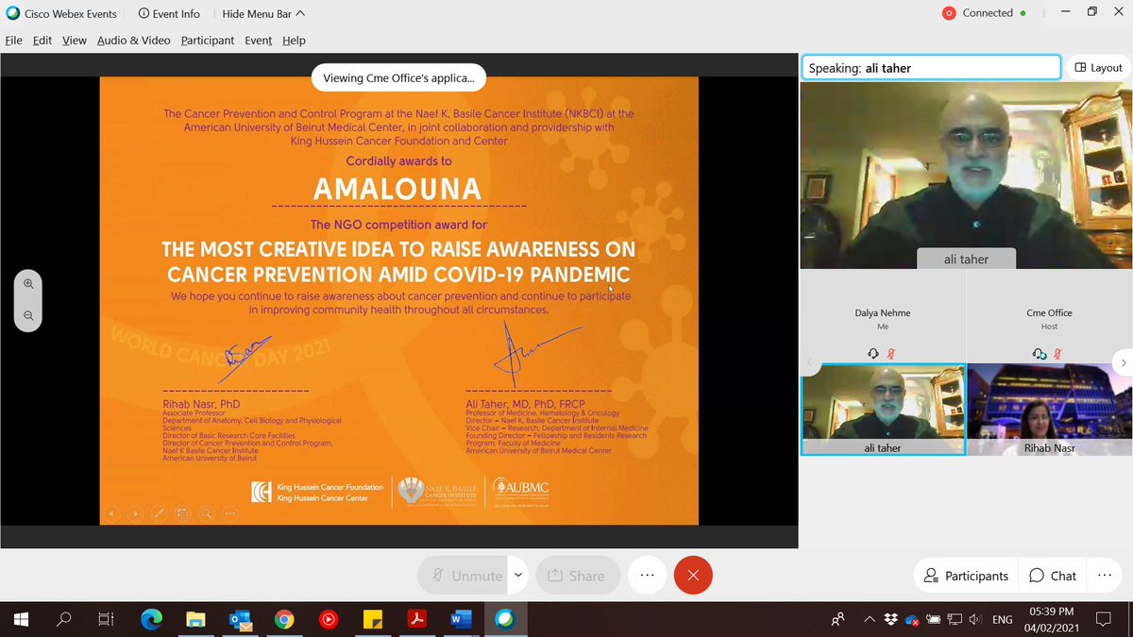
Task: Open the Participants panel
Action: point(966,576)
